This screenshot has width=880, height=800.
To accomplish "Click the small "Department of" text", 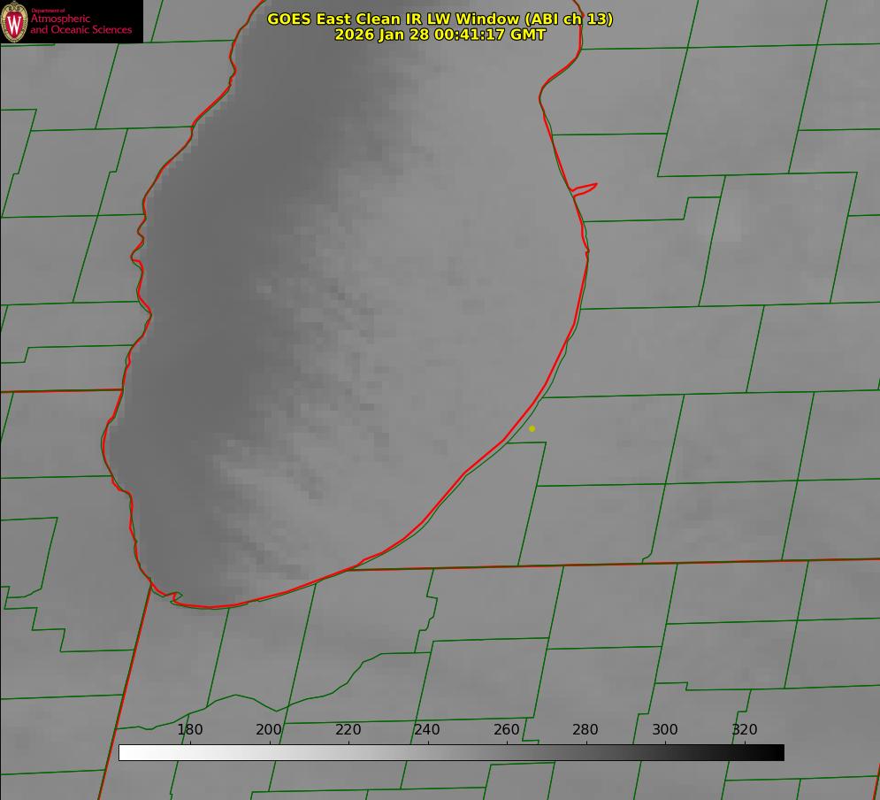I will 48,11.
